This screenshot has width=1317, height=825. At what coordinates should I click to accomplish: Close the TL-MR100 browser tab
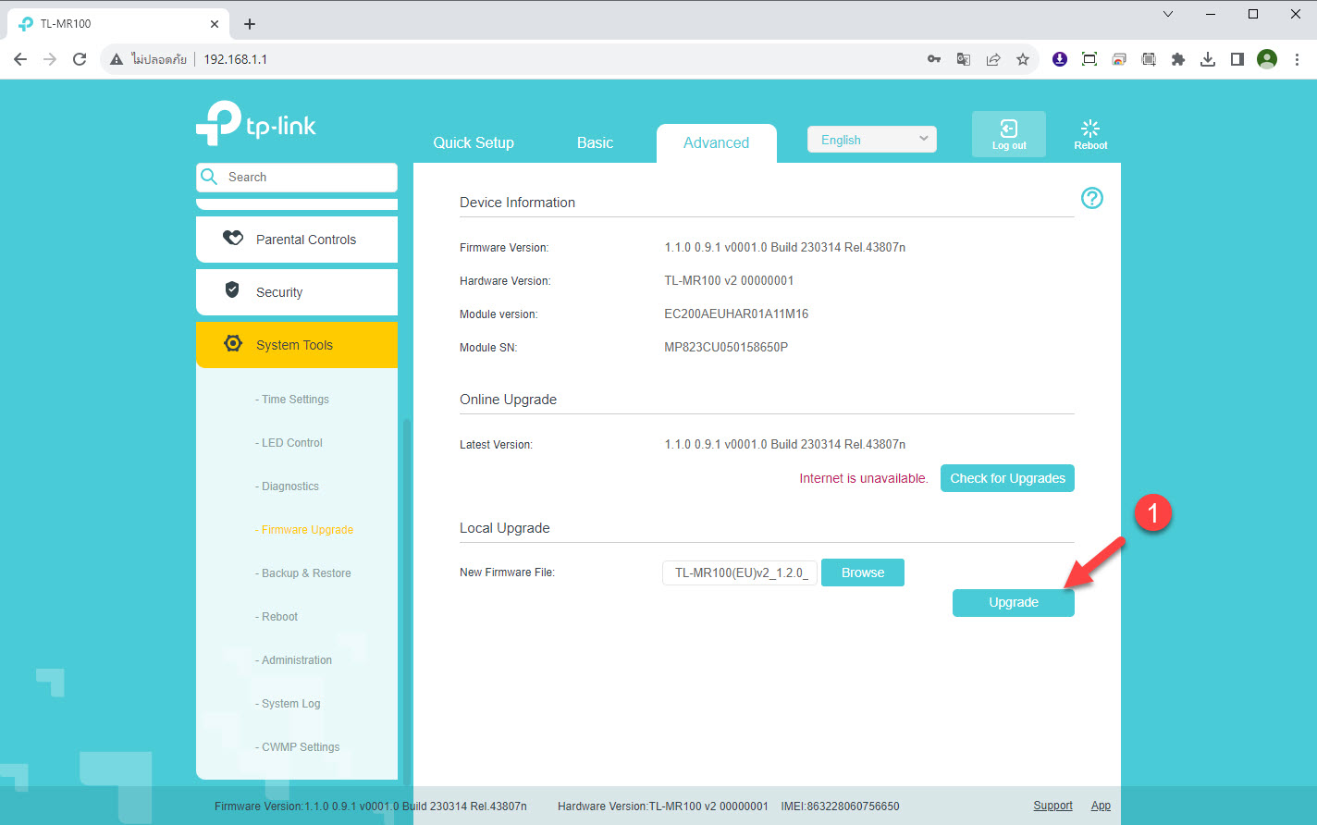point(215,24)
